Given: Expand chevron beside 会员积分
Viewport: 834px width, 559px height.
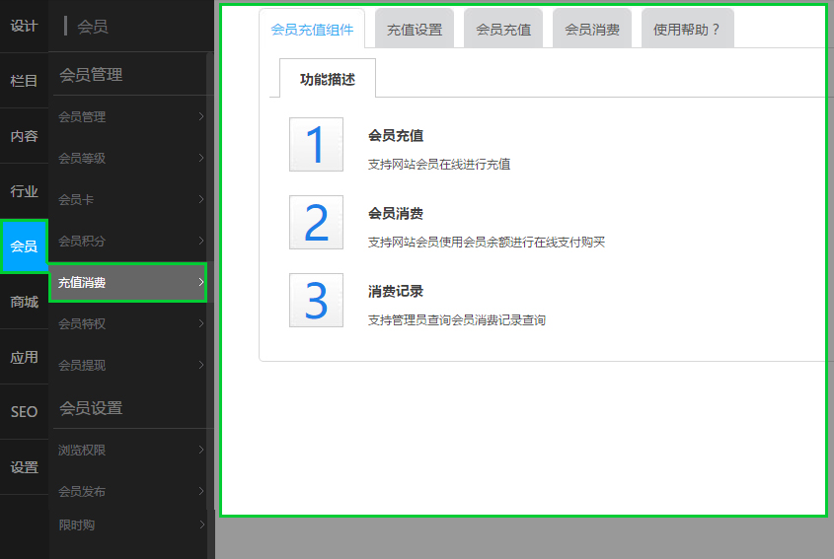Looking at the screenshot, I should pos(201,241).
